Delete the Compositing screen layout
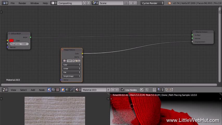This screenshot has height=125, width=222. click(89, 3)
